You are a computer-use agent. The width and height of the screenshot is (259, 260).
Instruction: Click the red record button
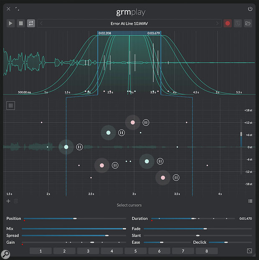pyautogui.click(x=228, y=23)
